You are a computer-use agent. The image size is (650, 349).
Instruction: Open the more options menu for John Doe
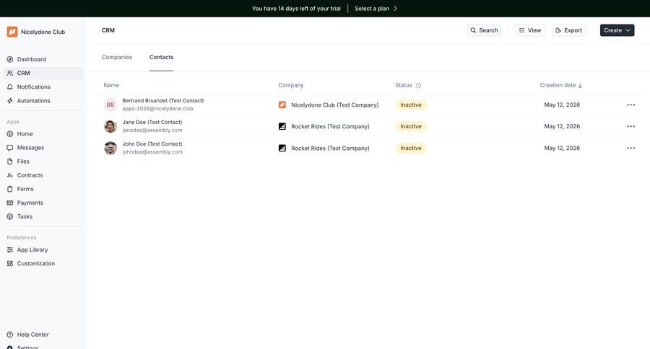pos(631,148)
